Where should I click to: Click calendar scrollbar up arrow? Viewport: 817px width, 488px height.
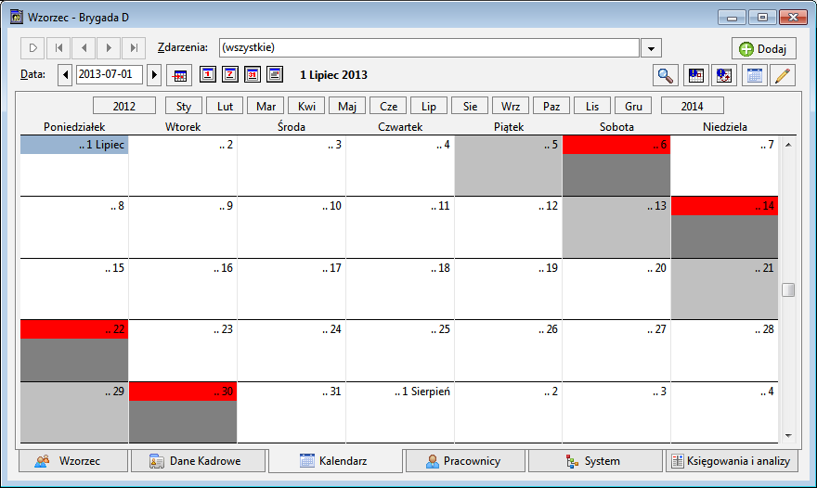point(788,145)
